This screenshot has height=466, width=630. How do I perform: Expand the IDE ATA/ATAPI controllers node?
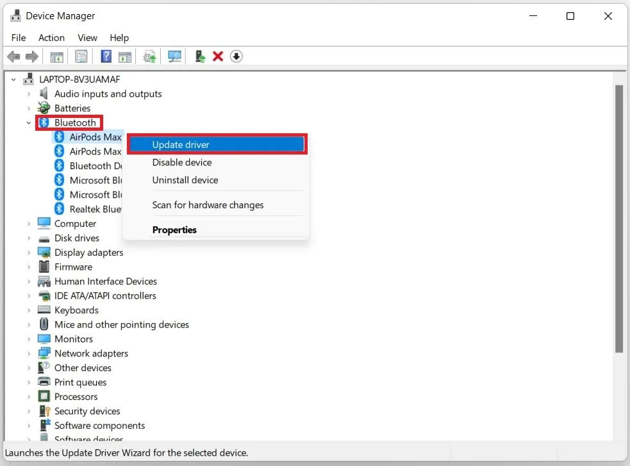[29, 295]
